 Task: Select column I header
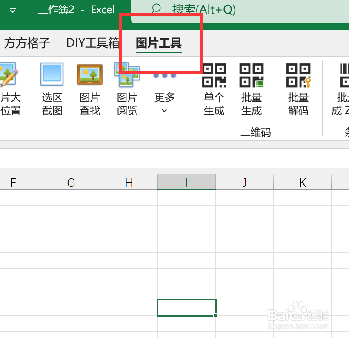186,182
